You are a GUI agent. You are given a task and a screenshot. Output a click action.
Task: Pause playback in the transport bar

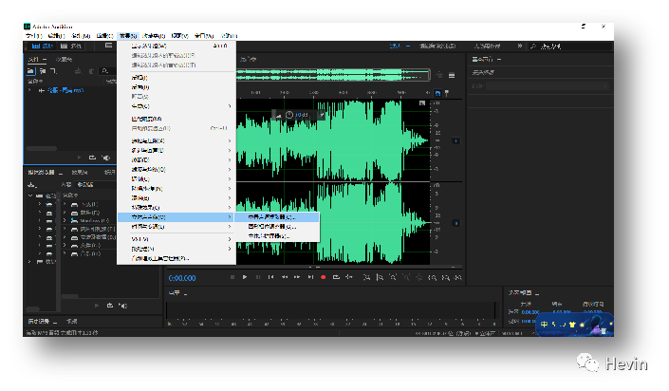258,277
